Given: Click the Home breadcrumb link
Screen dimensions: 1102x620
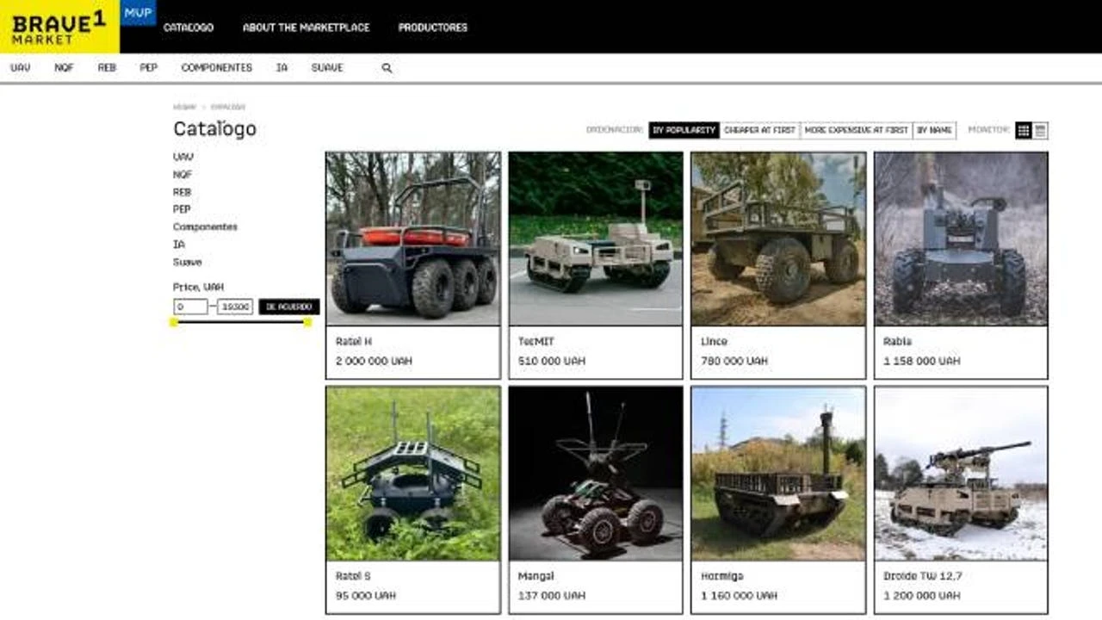Looking at the screenshot, I should (184, 107).
